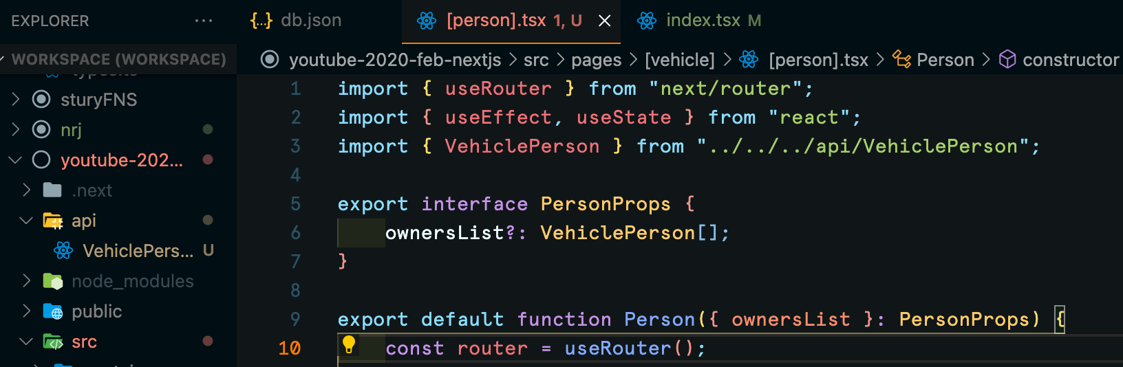This screenshot has height=367, width=1123.
Task: Click the JSON braces icon on db.json tab
Action: point(261,21)
